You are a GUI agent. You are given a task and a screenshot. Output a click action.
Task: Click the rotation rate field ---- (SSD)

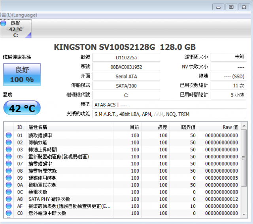[228, 76]
